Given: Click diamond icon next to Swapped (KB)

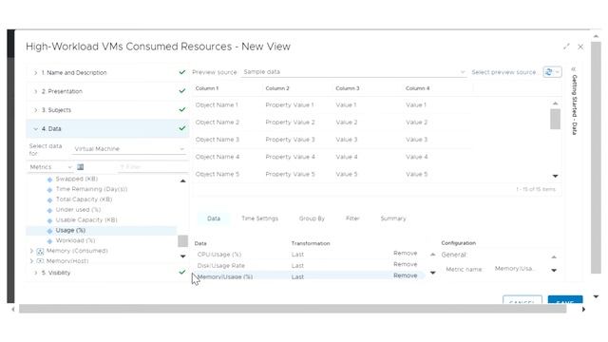Looking at the screenshot, I should click(x=49, y=180).
